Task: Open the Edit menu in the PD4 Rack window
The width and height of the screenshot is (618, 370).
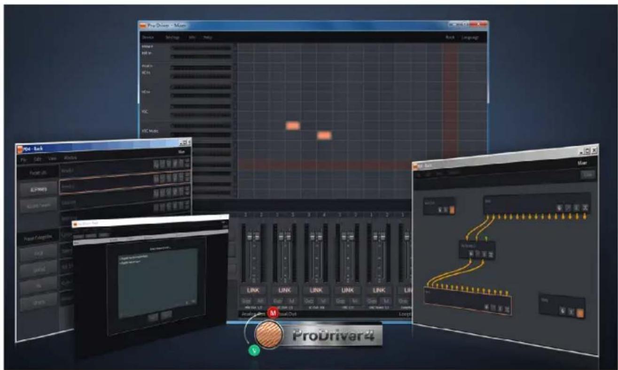Action: (38, 158)
